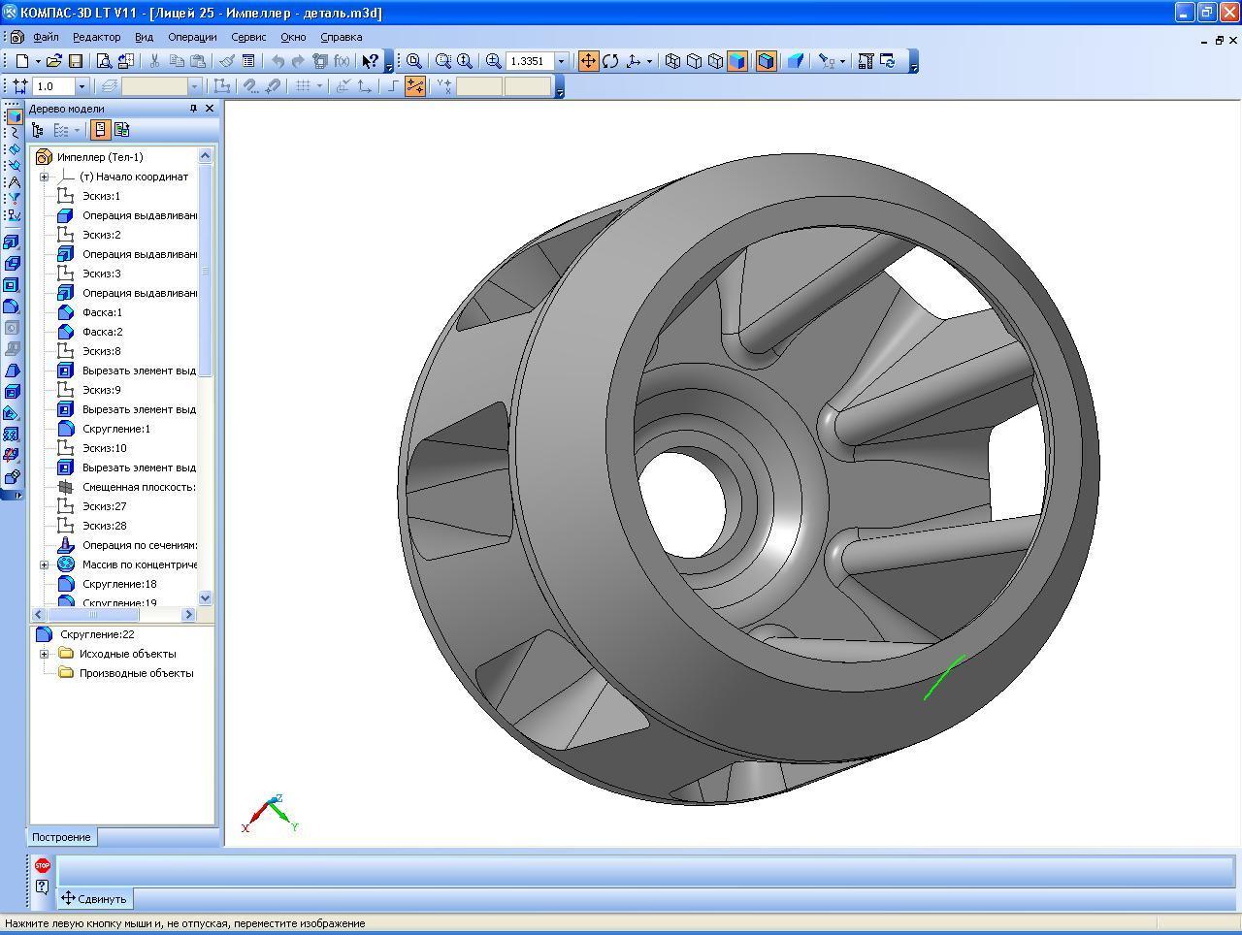Toggle the Pan view mode button
1242x935 pixels.
point(588,61)
